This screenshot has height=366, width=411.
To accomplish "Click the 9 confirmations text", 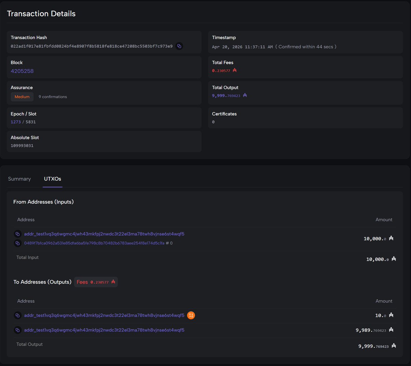I will [53, 97].
